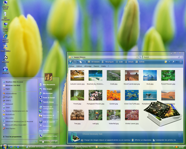Image resolution: width=186 pixels, height=149 pixels.
Task: Open the ? help menu
Action: tap(108, 66)
